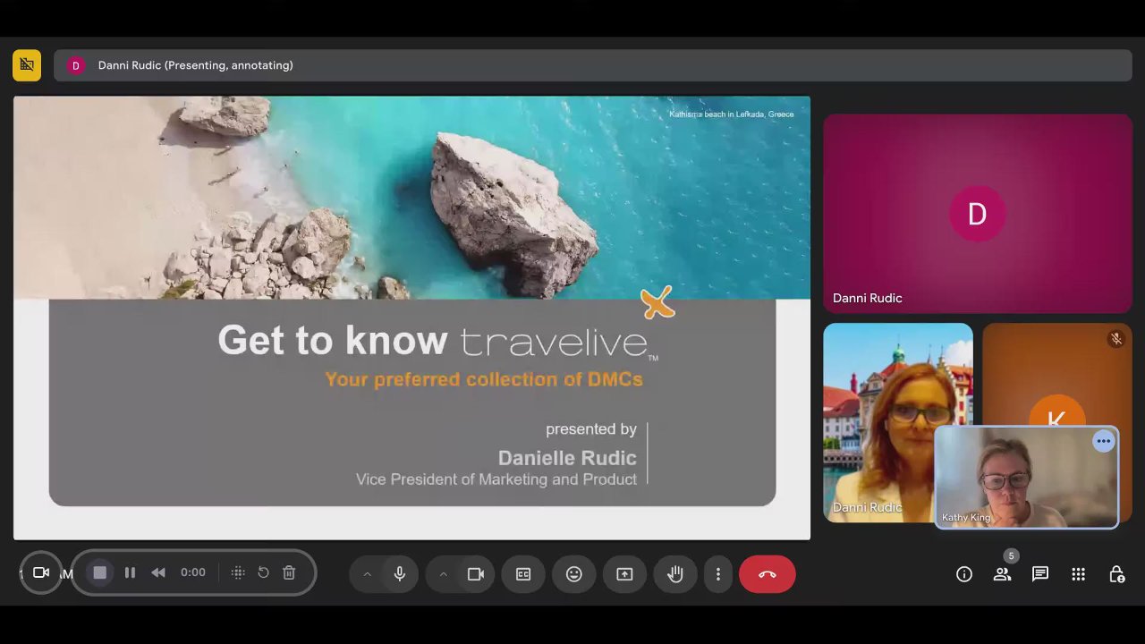
Task: Click the recording timer 0:00
Action: (x=193, y=572)
